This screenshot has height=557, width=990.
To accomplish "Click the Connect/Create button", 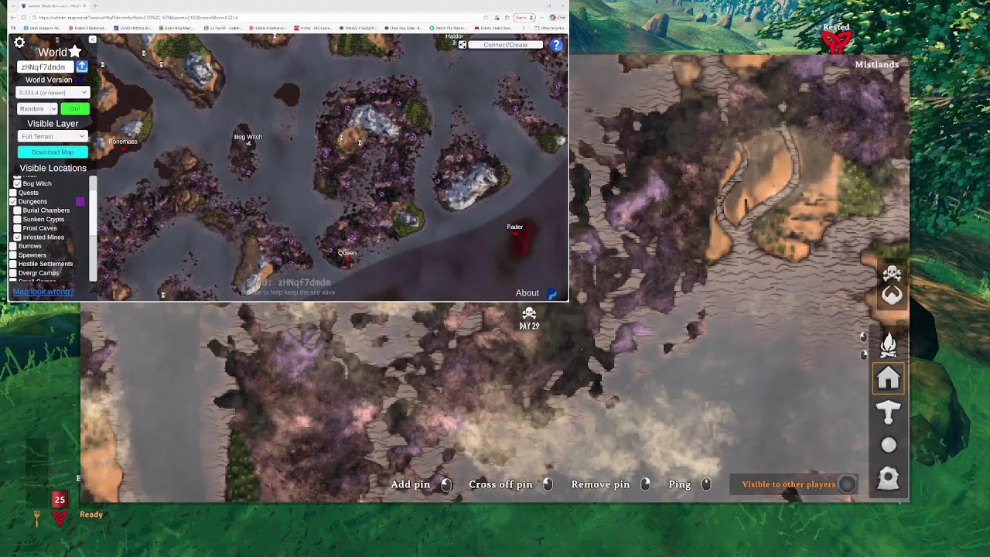I will pos(506,45).
